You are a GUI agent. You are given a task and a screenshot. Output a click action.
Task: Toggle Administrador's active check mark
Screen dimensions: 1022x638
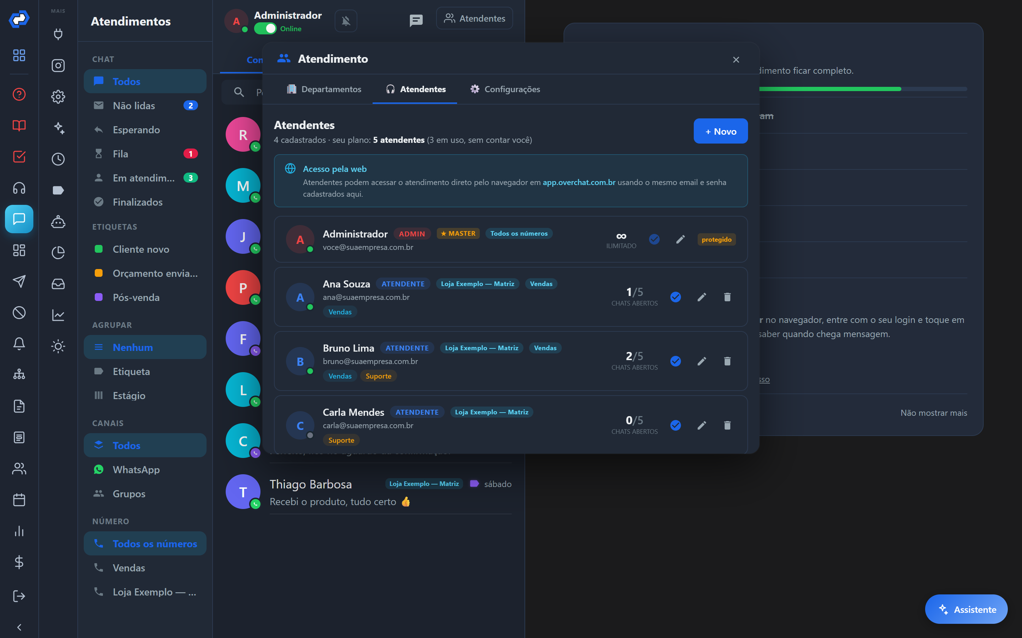point(654,239)
